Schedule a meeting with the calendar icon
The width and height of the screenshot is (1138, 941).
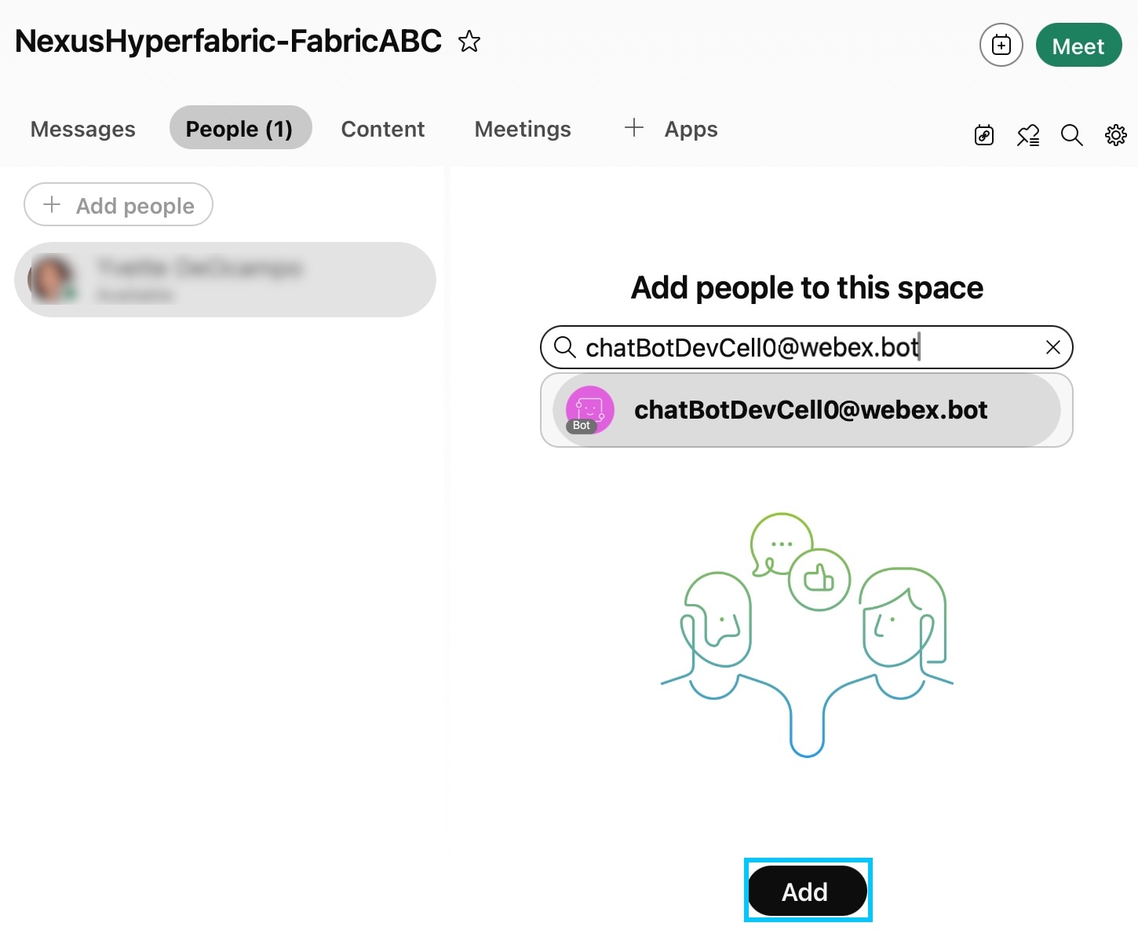1001,45
